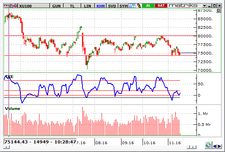Select the GUN daily period button
The height and width of the screenshot is (152, 225).
pyautogui.click(x=56, y=6)
